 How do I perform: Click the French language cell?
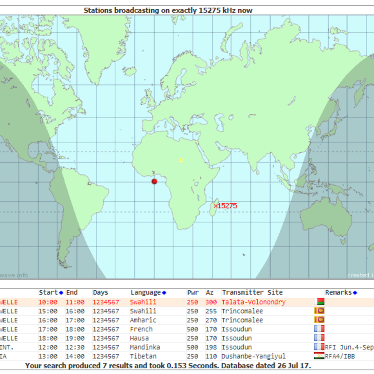(x=141, y=329)
